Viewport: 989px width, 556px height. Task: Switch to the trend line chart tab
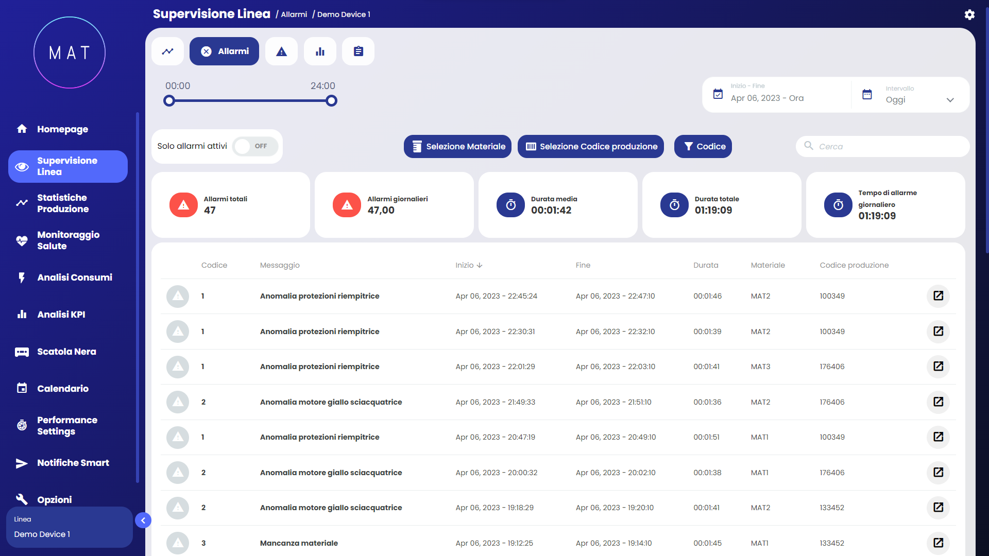tap(167, 51)
